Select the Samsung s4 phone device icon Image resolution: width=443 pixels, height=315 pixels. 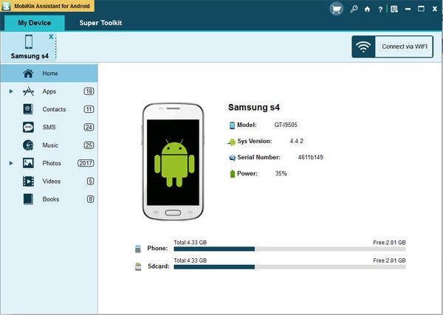tap(29, 42)
